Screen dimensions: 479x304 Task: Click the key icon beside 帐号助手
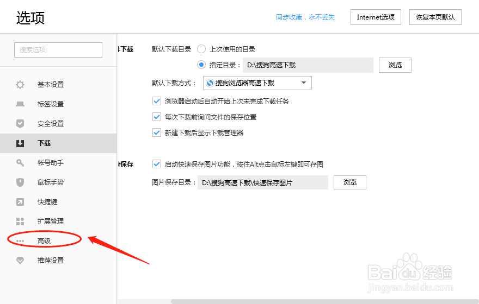[x=20, y=163]
